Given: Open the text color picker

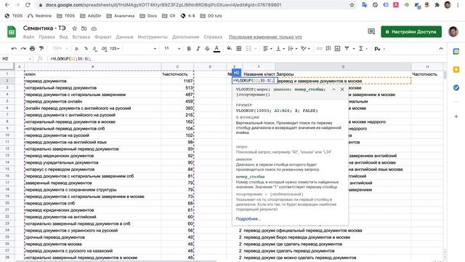Looking at the screenshot, I should 217,49.
